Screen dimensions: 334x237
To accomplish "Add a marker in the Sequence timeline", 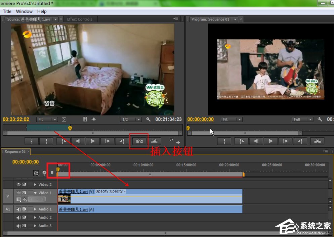I will click(x=52, y=173).
